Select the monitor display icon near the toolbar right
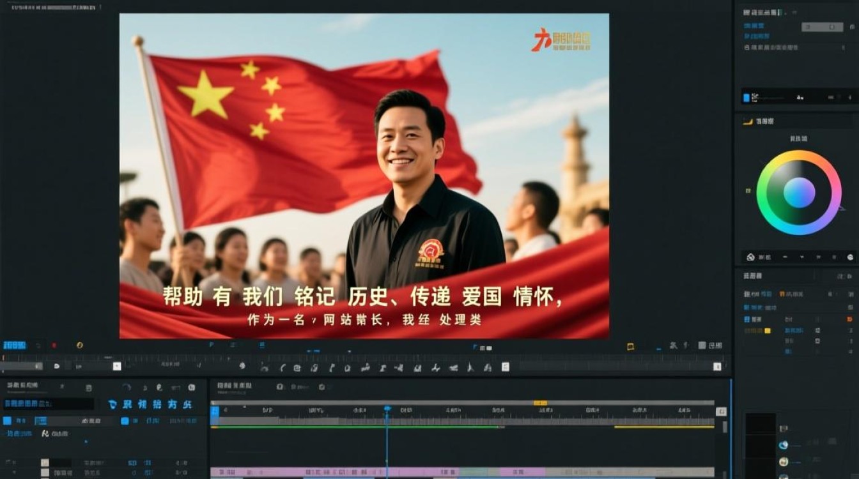Image resolution: width=859 pixels, height=479 pixels. tap(701, 344)
